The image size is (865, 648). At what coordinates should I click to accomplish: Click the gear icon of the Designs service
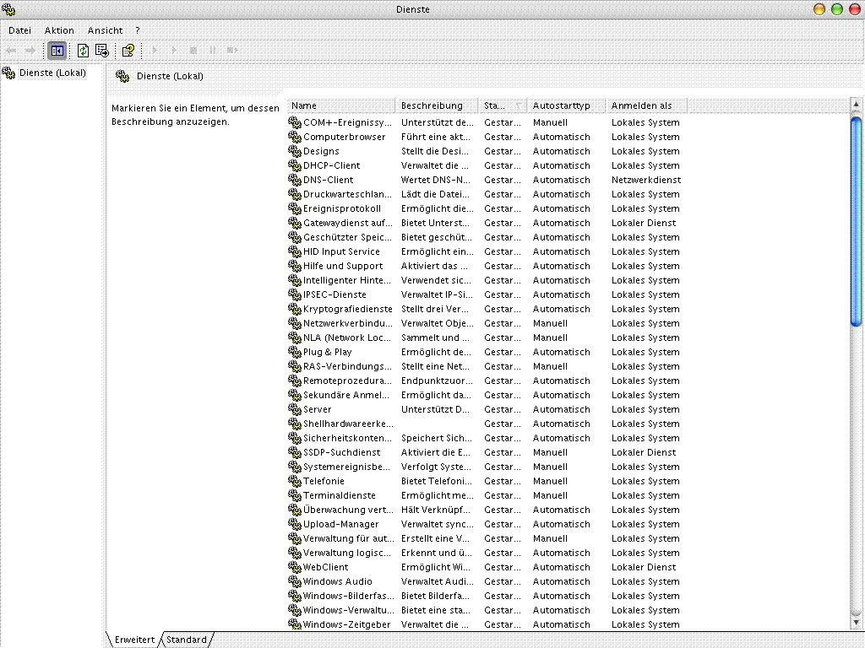(x=295, y=151)
